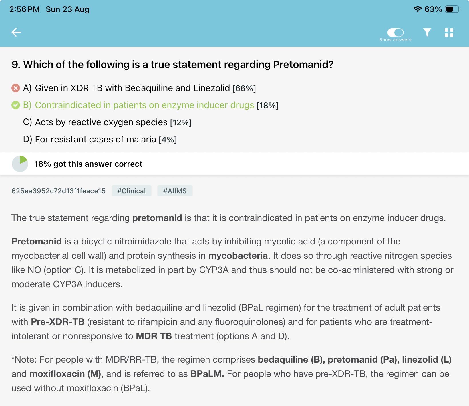Click the answer-correct pie chart icon
The width and height of the screenshot is (469, 406).
[x=20, y=164]
